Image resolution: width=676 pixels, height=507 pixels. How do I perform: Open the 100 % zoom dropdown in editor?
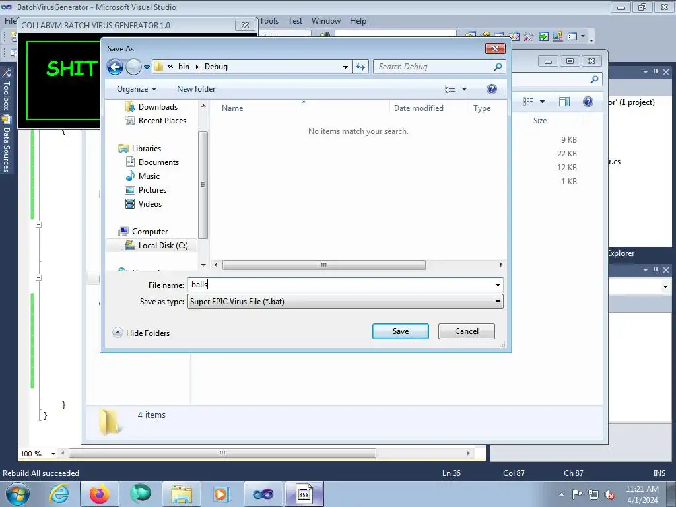[53, 454]
